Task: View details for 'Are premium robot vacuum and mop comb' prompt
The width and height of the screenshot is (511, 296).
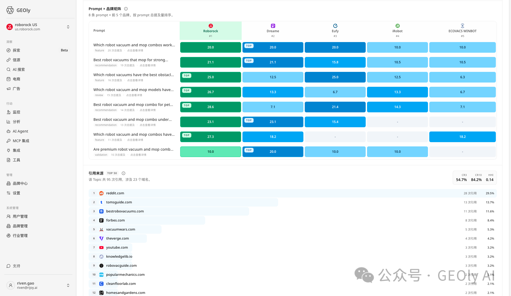Action: (x=138, y=155)
